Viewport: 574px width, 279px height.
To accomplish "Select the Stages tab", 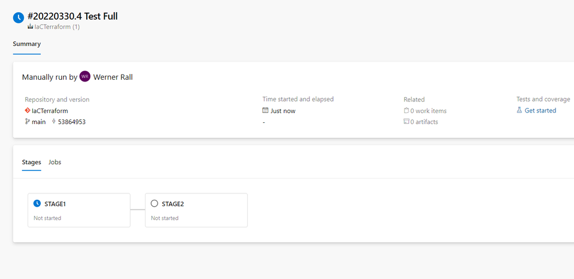I will click(x=32, y=162).
